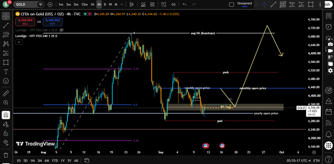Select the W weekly timeframe
Screen dimensions: 334x164
[x=110, y=4]
